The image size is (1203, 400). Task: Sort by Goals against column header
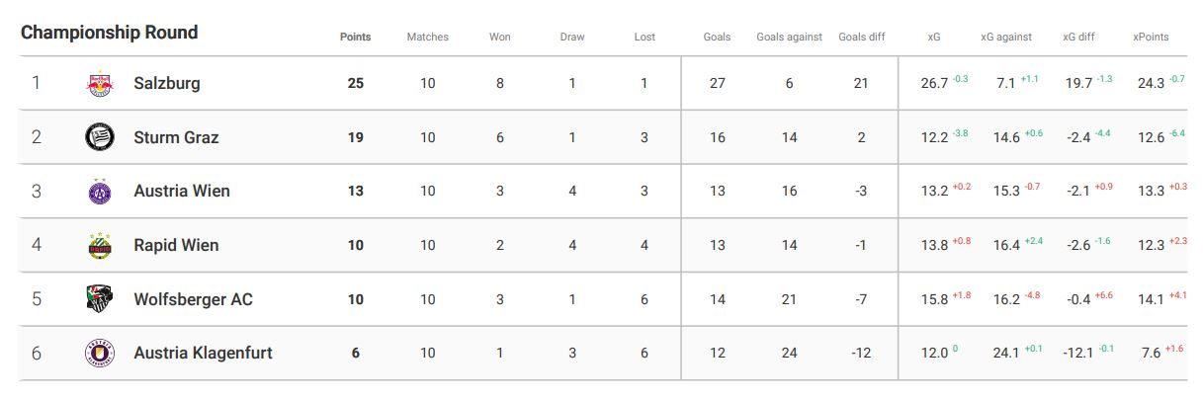point(789,37)
